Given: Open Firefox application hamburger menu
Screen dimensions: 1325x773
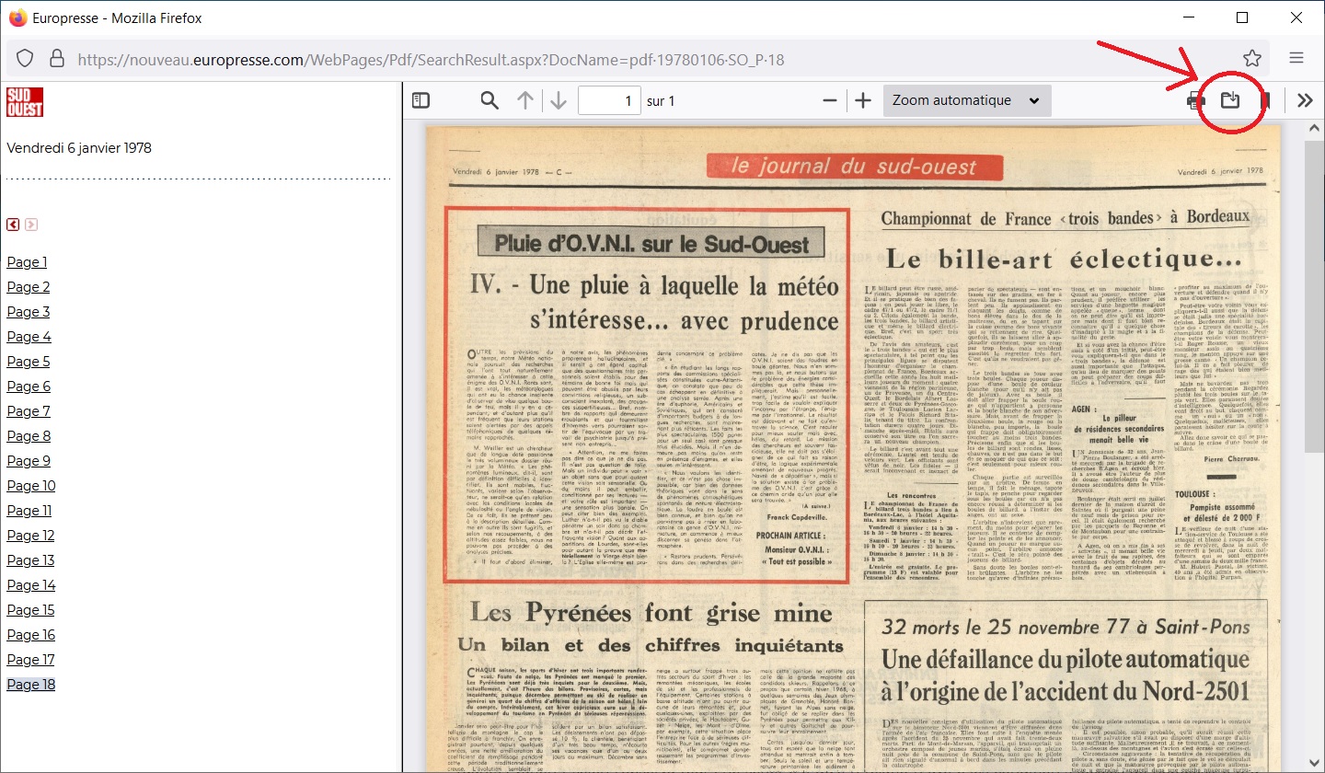Looking at the screenshot, I should tap(1296, 58).
